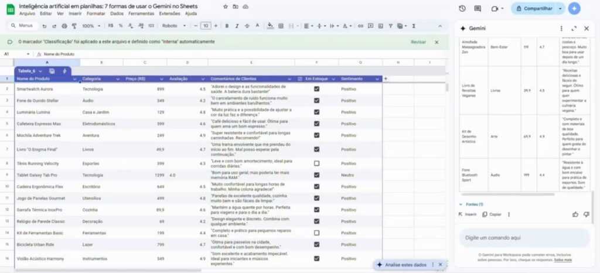Click the redo arrow in toolbar
Image resolution: width=600 pixels, height=273 pixels.
pyautogui.click(x=54, y=26)
